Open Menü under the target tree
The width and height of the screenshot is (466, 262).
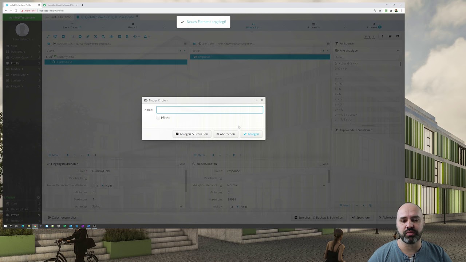[x=199, y=155]
